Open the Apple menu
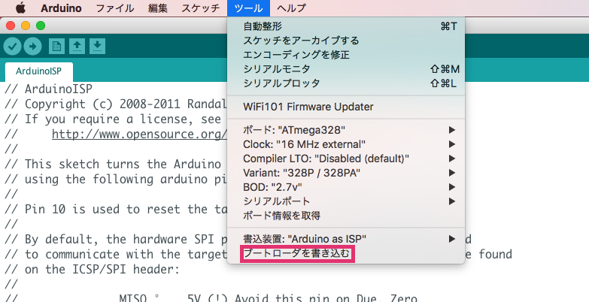The image size is (589, 302). (x=20, y=8)
